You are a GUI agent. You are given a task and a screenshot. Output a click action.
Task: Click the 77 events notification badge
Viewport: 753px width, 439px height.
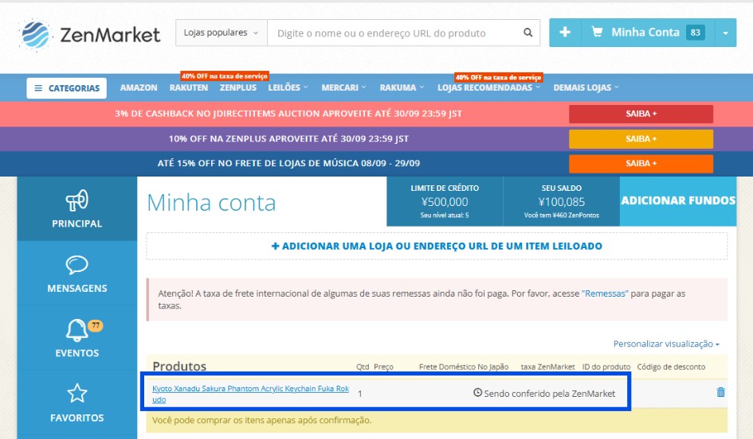click(x=96, y=325)
